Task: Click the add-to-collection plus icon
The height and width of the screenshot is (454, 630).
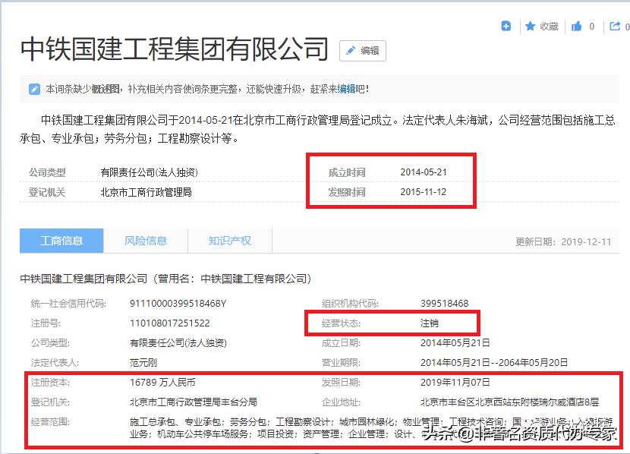Action: [x=506, y=25]
